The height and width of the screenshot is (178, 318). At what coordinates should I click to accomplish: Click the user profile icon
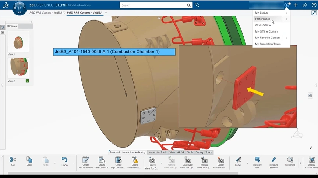pos(287,5)
